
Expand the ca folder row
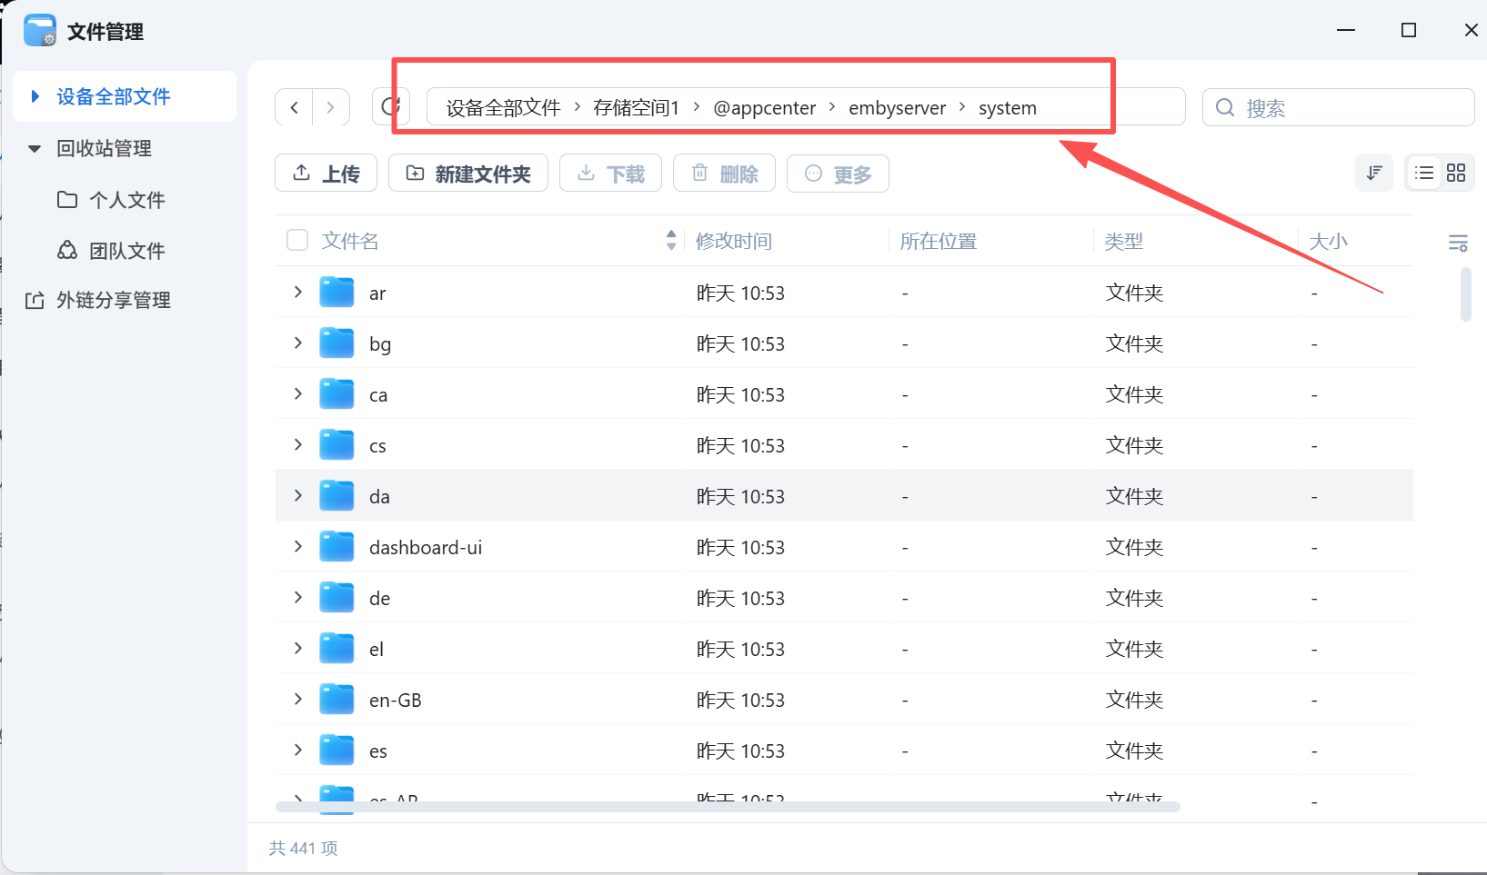pos(298,393)
